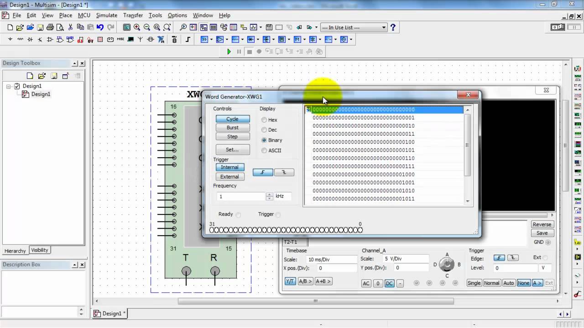Image resolution: width=584 pixels, height=328 pixels.
Task: Open the In Use List dropdown
Action: coord(384,27)
